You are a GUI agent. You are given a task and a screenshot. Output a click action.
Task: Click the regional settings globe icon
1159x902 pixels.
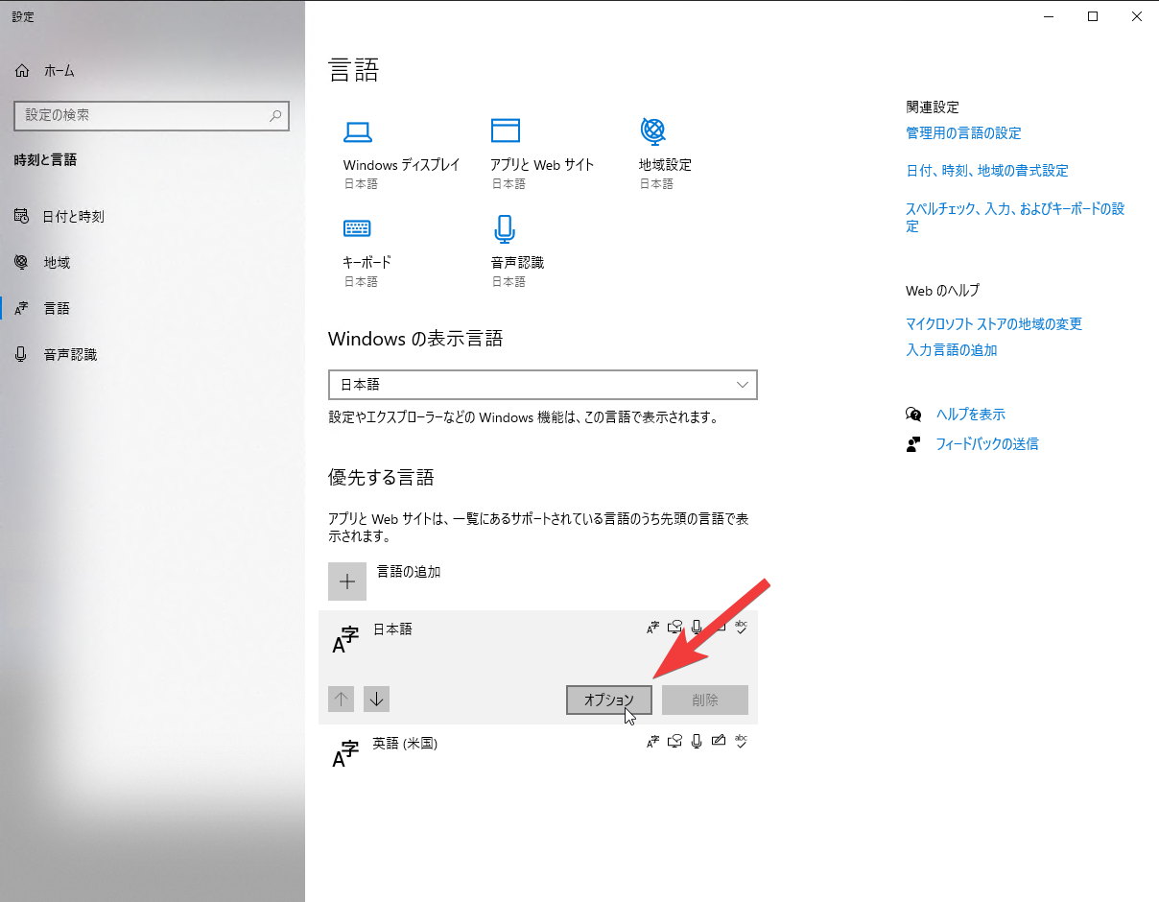click(652, 131)
